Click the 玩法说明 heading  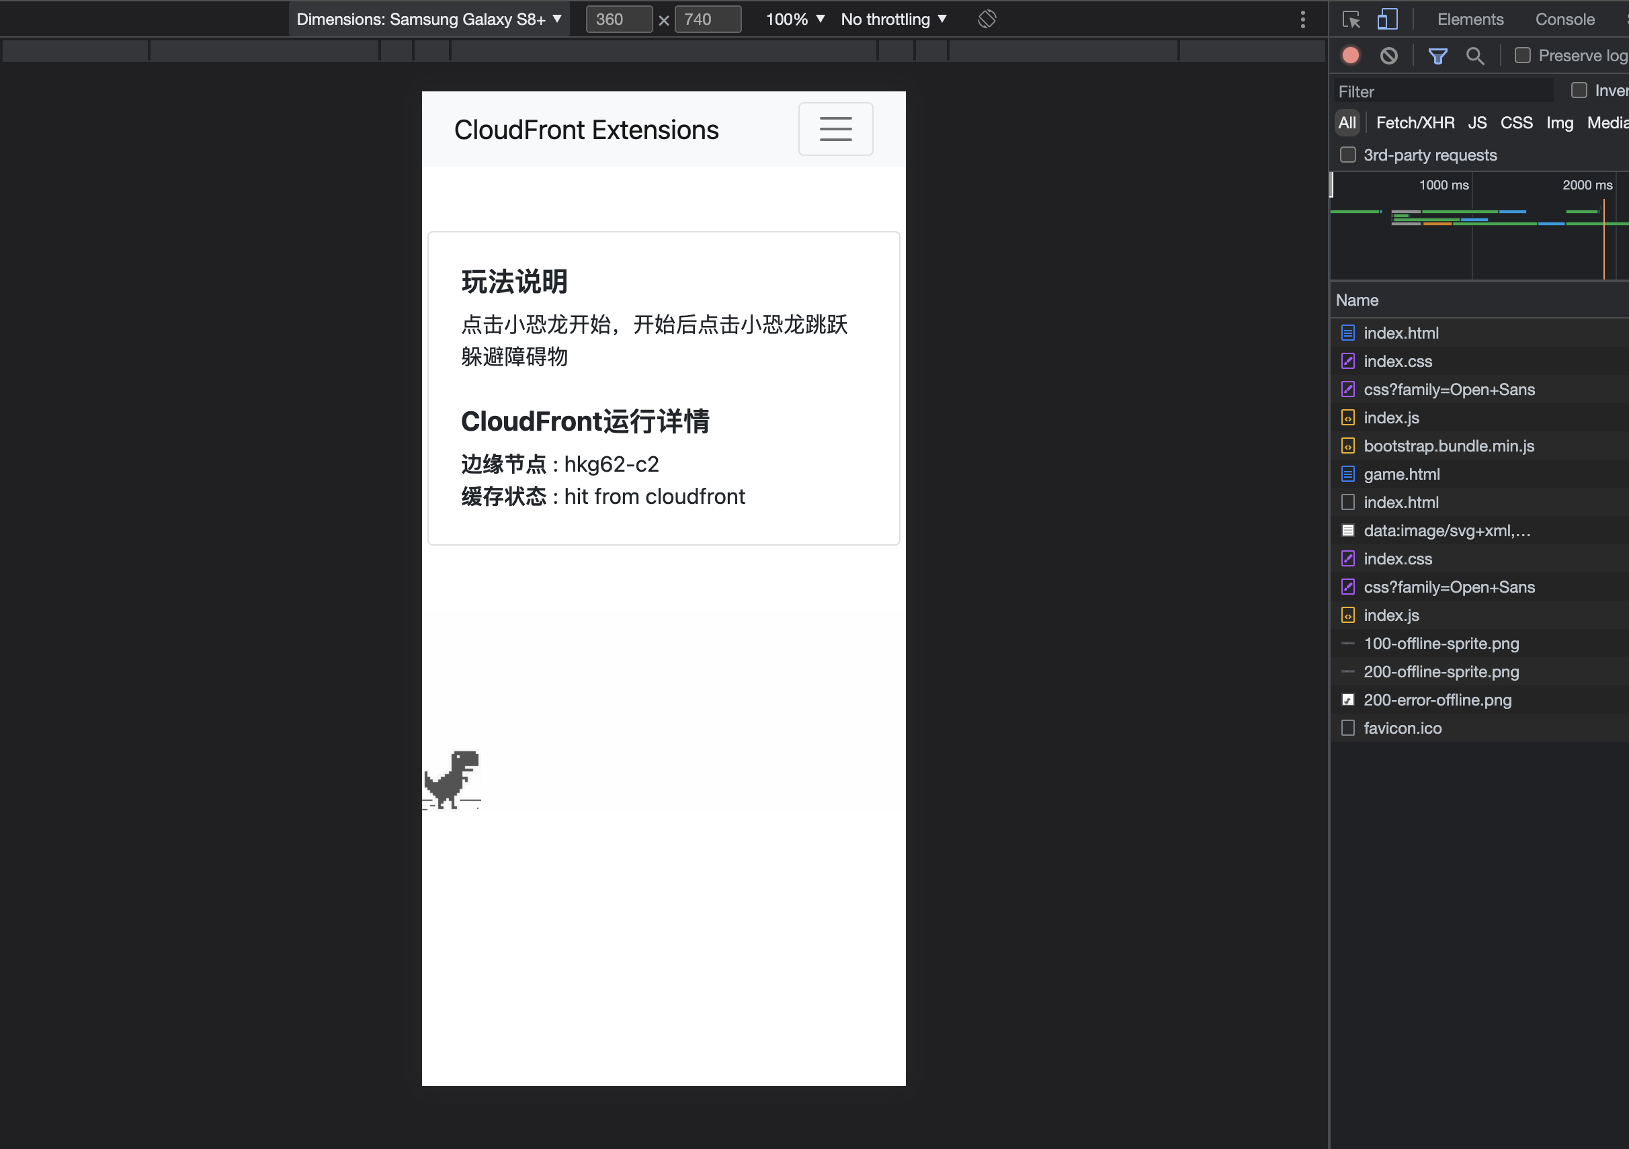[514, 282]
